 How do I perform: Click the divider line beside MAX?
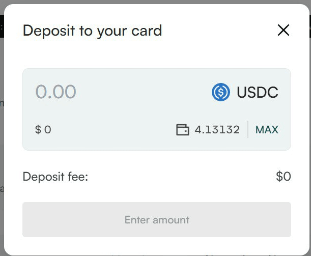click(248, 129)
